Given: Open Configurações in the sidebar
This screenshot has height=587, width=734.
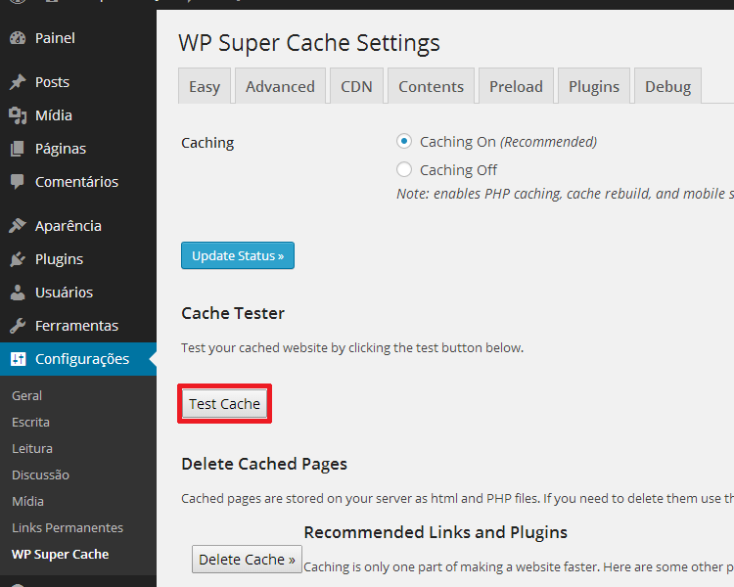Looking at the screenshot, I should [x=78, y=359].
